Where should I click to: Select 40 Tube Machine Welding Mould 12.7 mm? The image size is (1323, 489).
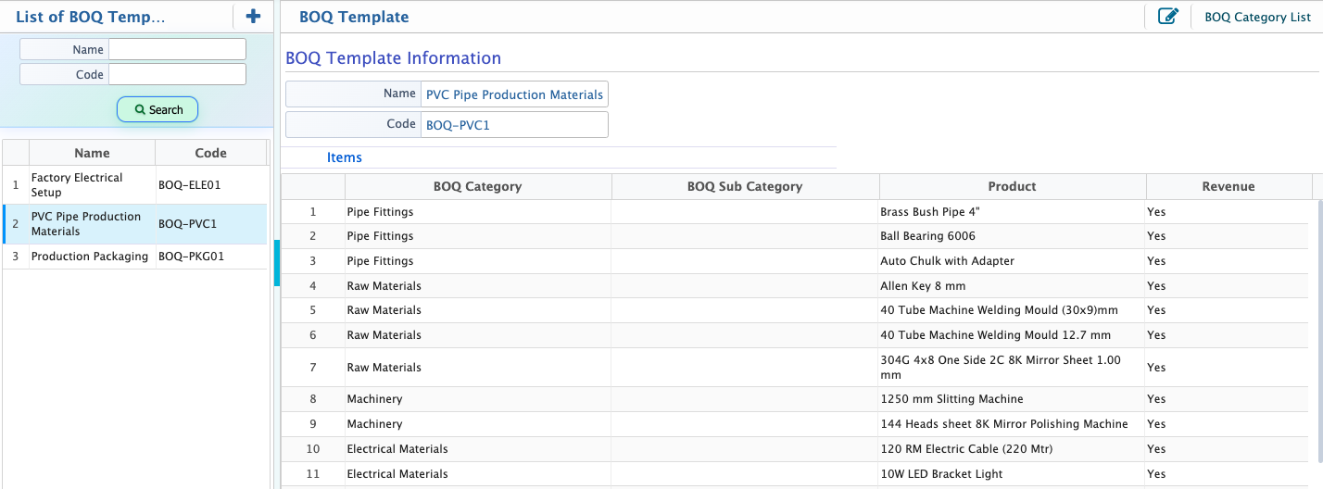click(1012, 335)
